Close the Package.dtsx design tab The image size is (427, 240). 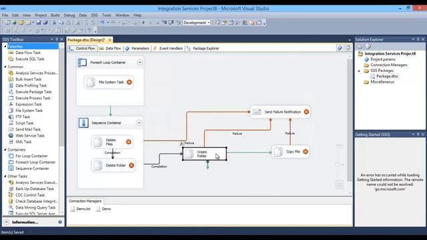pyautogui.click(x=109, y=40)
